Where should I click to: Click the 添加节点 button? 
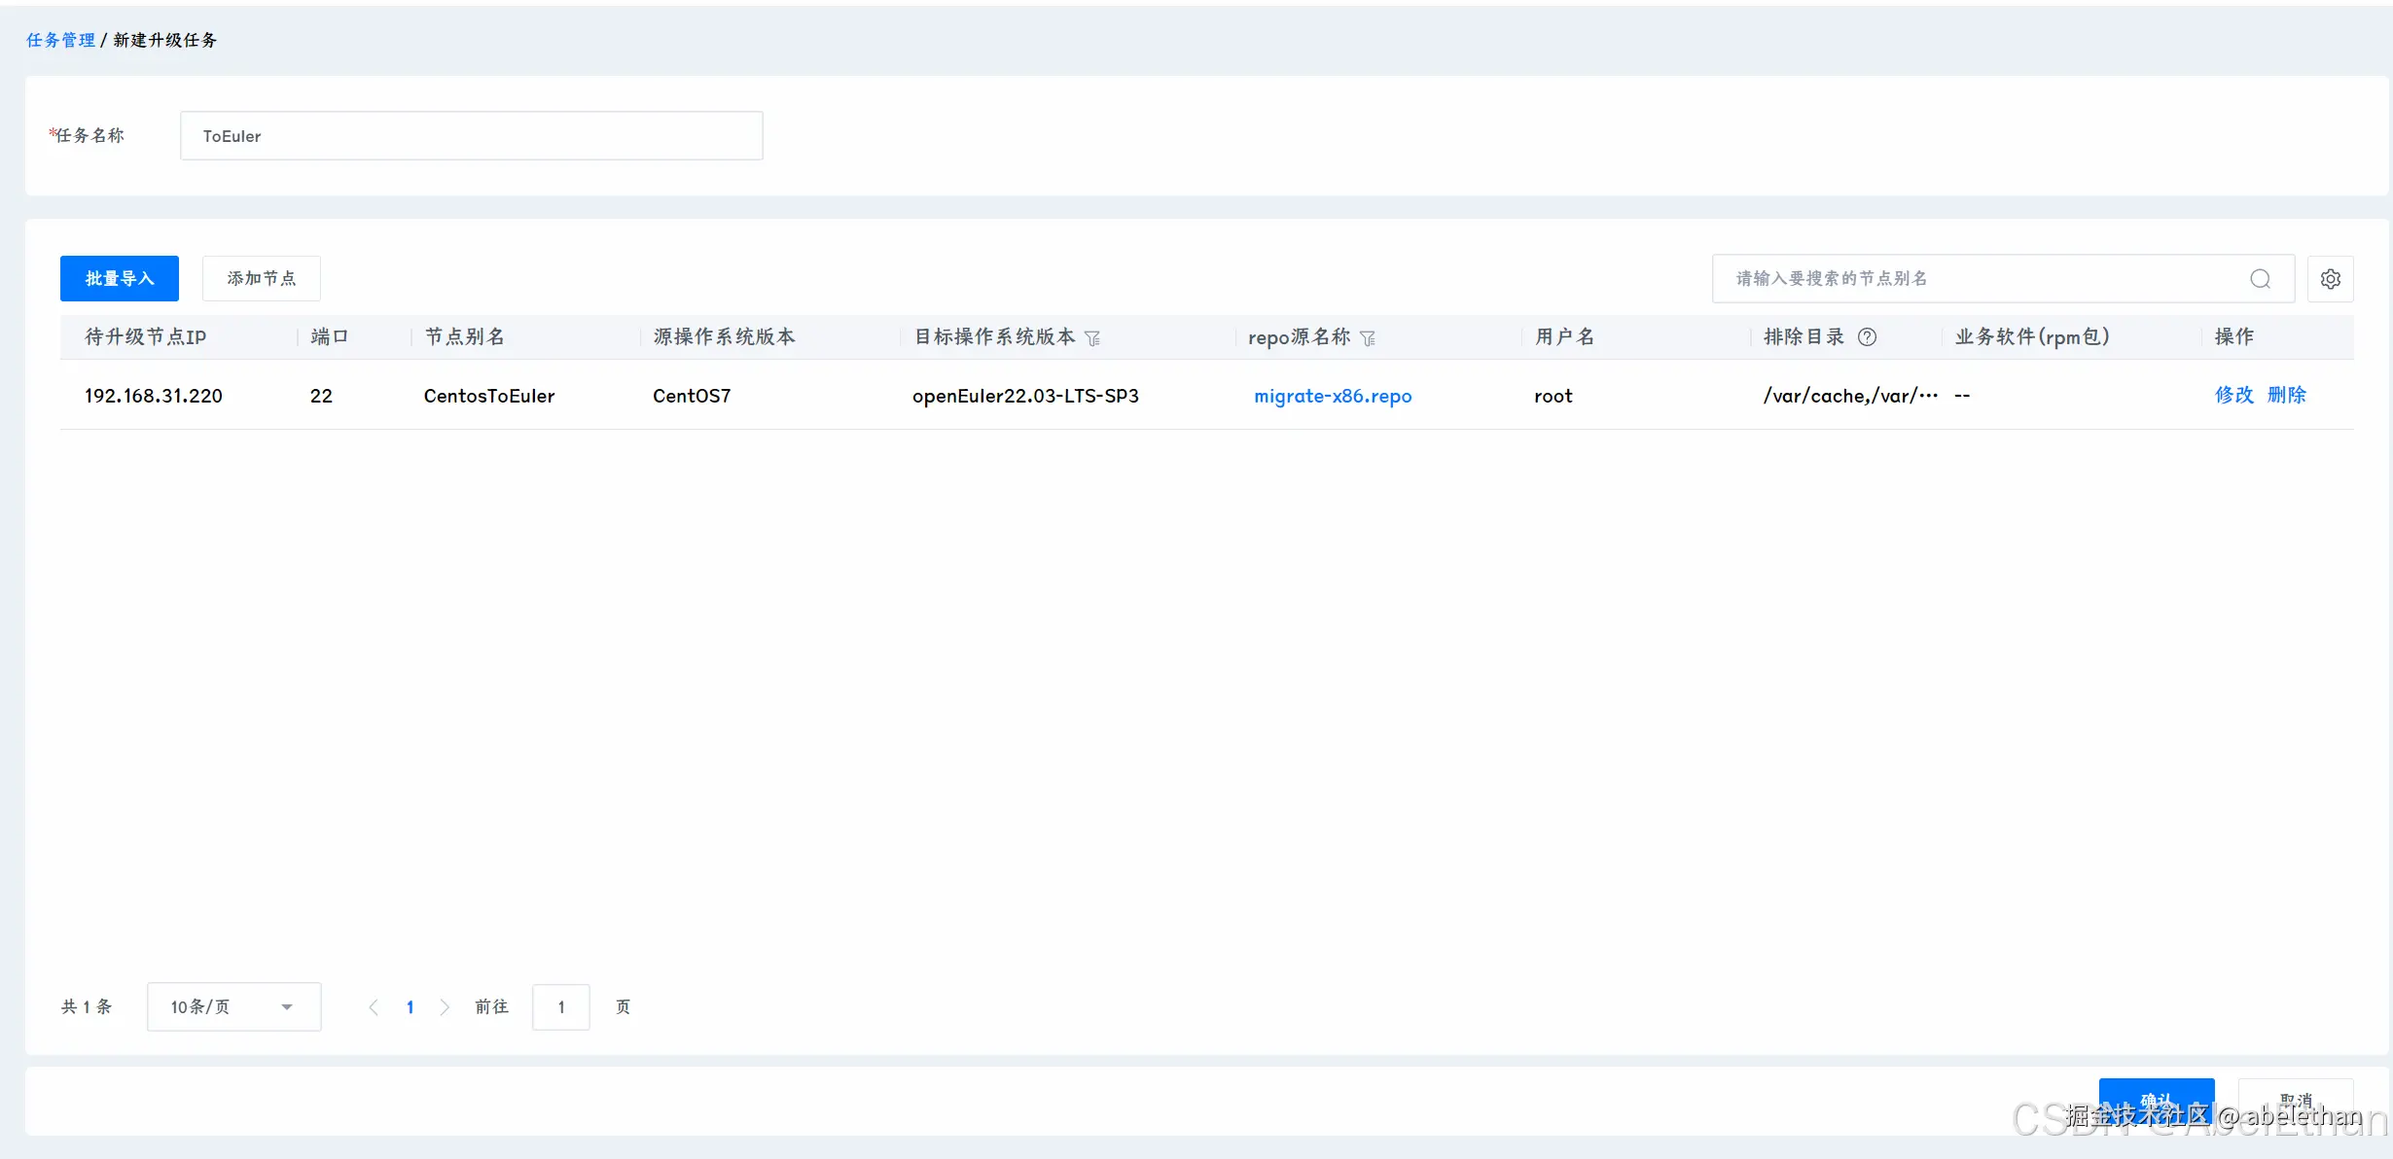261,279
